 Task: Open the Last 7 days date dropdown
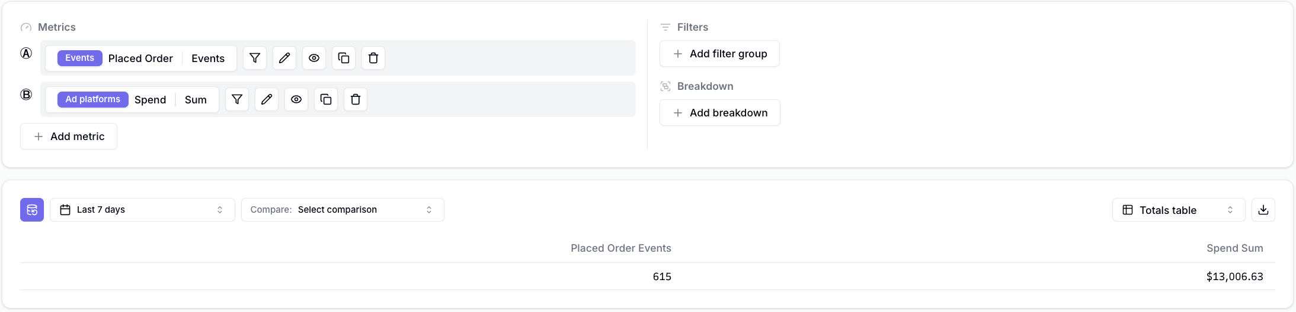click(x=142, y=210)
